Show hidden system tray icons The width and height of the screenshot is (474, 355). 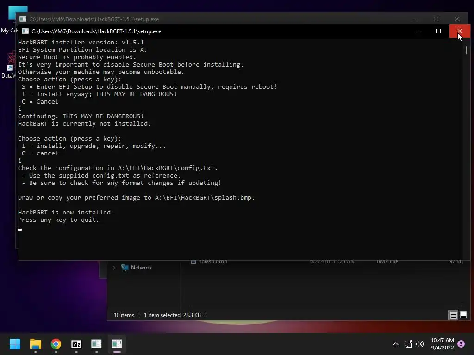pyautogui.click(x=395, y=344)
